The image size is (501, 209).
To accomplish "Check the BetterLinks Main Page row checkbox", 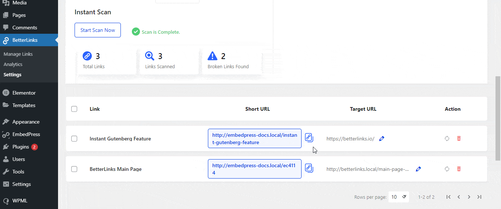I will pos(74,169).
